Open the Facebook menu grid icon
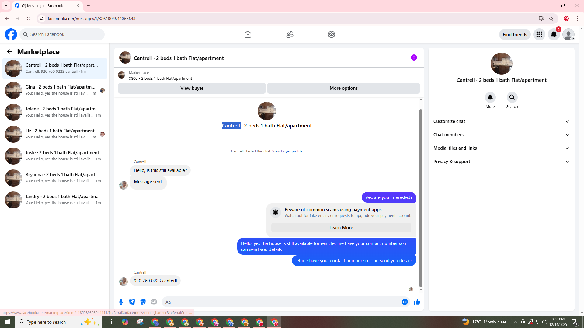 (539, 34)
